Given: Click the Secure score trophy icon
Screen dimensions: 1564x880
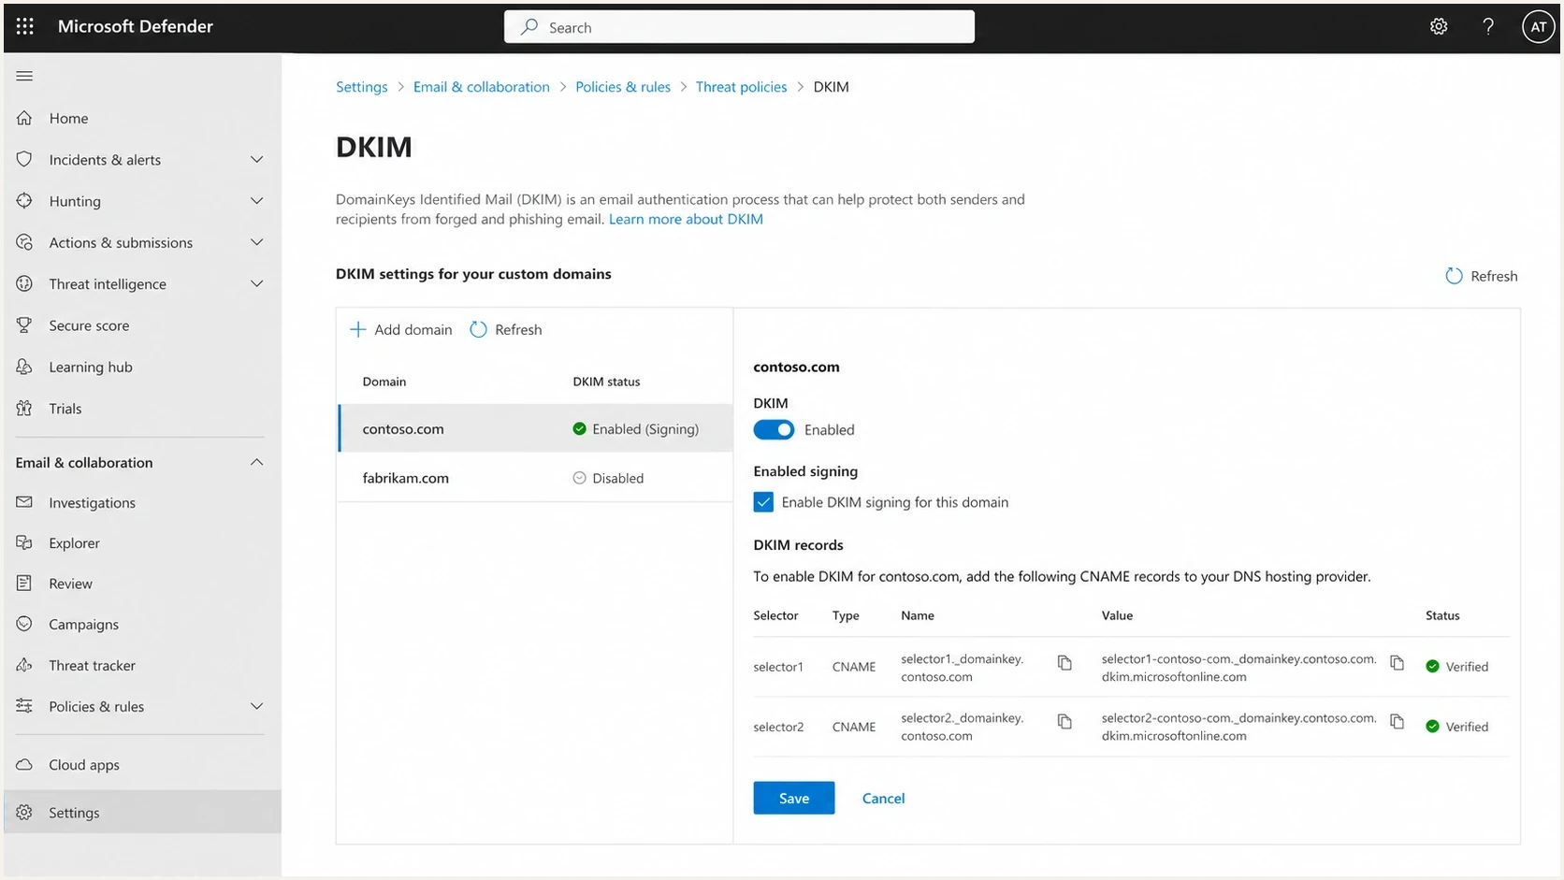Looking at the screenshot, I should (24, 325).
